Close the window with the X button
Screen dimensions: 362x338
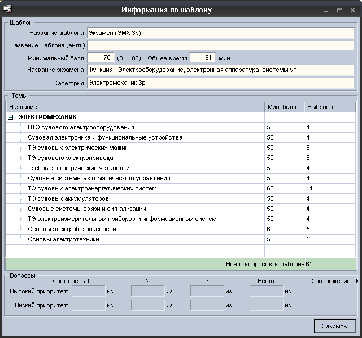[x=352, y=10]
